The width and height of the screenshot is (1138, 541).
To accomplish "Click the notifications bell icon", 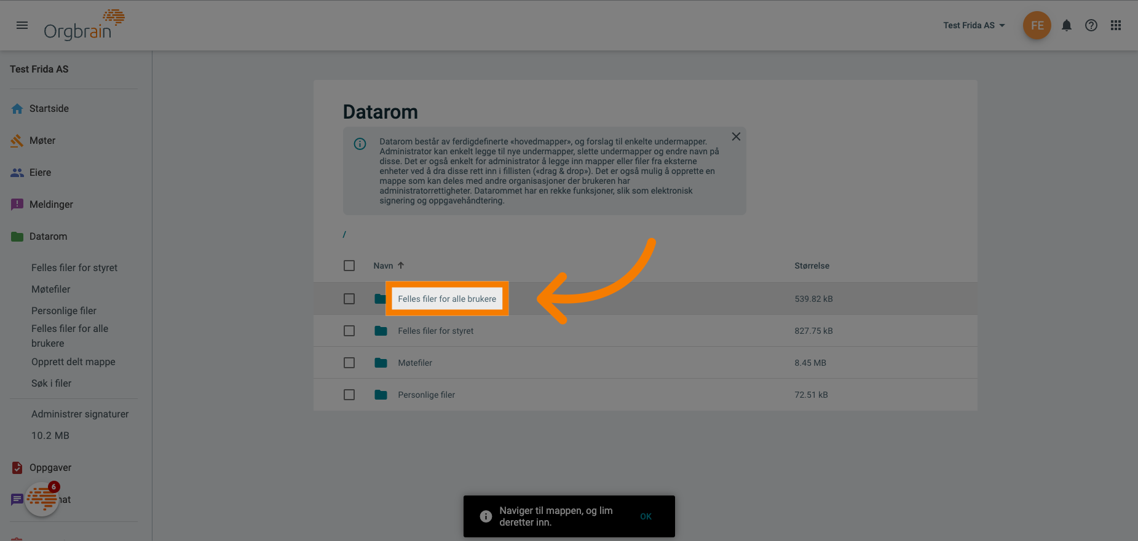I will point(1067,25).
